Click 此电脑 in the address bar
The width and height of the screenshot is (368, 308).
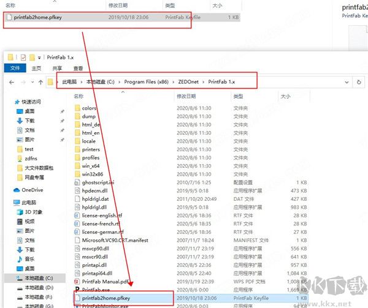pyautogui.click(x=69, y=81)
